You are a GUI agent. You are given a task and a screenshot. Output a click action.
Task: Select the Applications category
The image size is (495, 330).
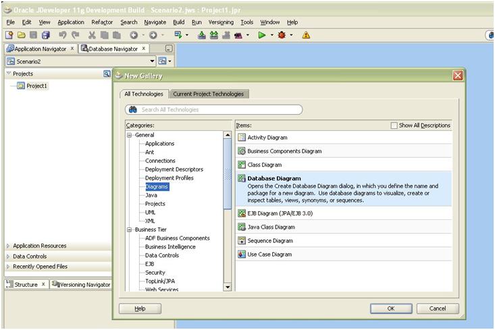pyautogui.click(x=160, y=144)
